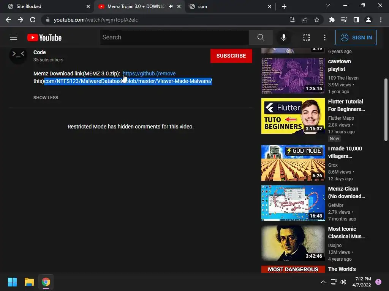The height and width of the screenshot is (291, 389).
Task: Open the Code channel name link
Action: point(40,52)
